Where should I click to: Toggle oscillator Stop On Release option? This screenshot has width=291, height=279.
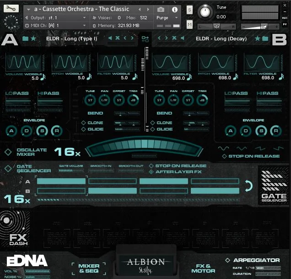click(x=224, y=156)
